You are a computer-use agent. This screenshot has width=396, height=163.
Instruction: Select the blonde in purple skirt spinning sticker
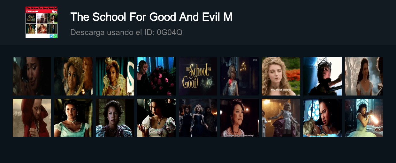click(x=281, y=118)
